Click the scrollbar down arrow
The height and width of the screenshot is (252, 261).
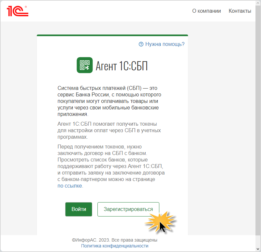pos(258,249)
